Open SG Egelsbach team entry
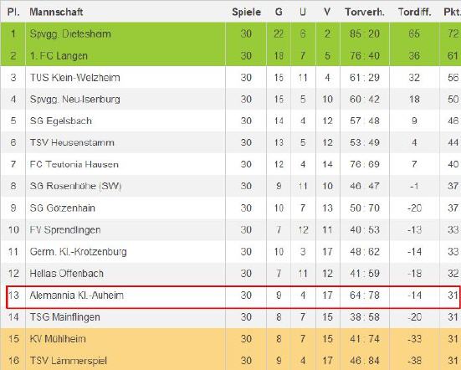Screen dimensions: 461x370 point(61,121)
